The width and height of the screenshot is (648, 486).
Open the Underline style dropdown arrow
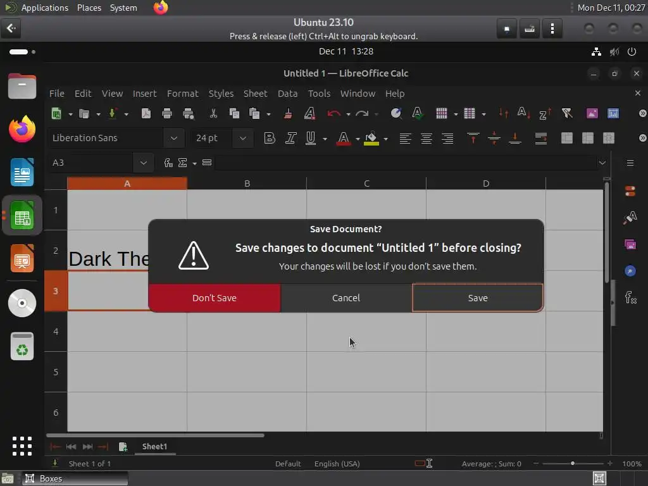(x=325, y=139)
